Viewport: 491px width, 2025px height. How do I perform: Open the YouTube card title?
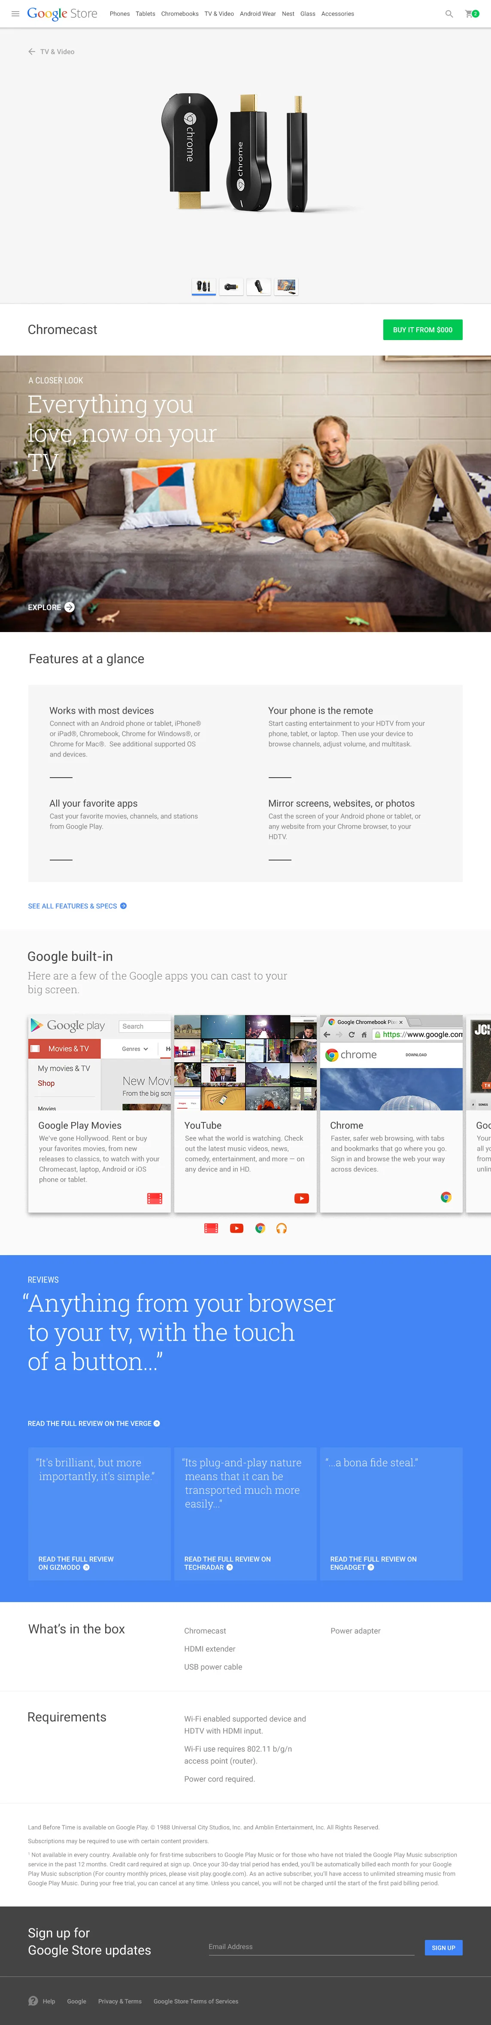point(203,1125)
